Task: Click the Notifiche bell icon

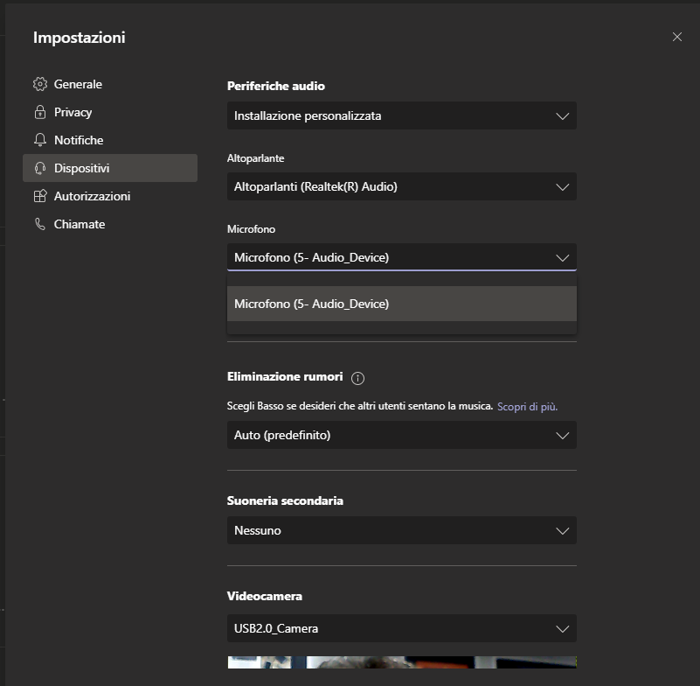Action: (x=39, y=140)
